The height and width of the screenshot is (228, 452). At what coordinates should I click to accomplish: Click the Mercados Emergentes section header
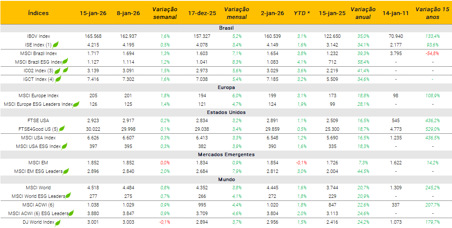coord(226,154)
